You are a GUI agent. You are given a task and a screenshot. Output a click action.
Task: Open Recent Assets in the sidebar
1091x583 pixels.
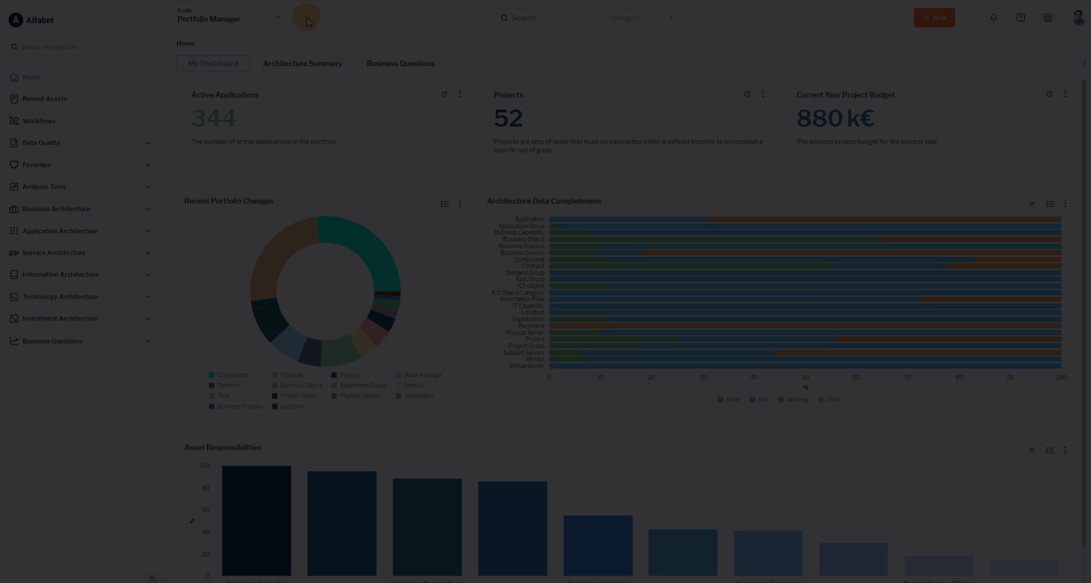[45, 99]
